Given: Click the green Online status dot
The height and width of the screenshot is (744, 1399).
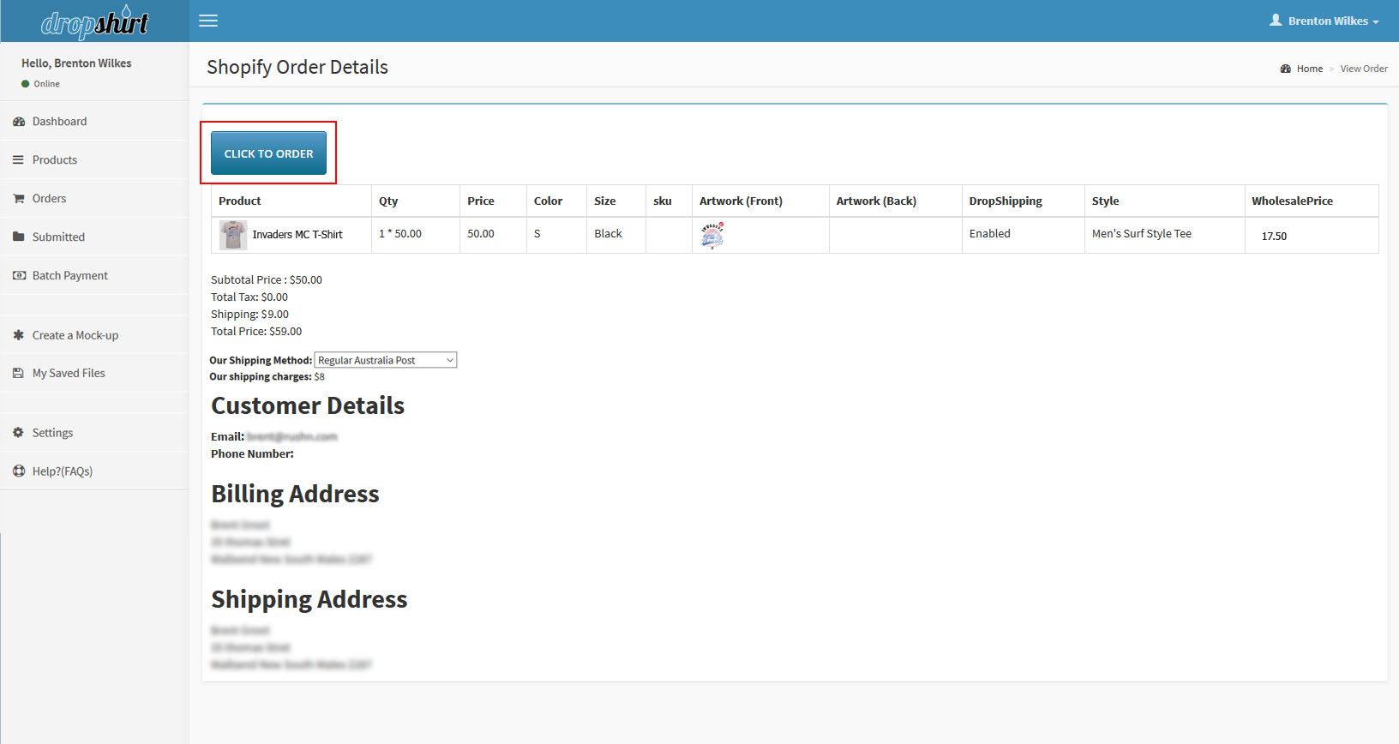Looking at the screenshot, I should coord(26,84).
